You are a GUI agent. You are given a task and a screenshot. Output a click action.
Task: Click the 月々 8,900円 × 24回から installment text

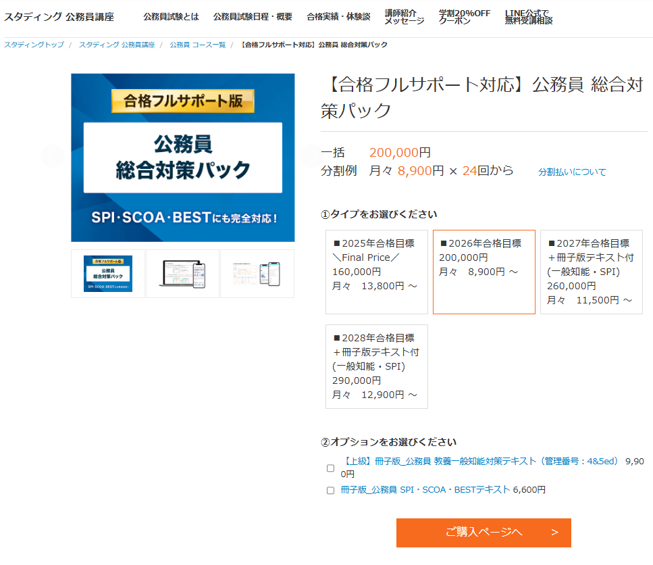(441, 170)
